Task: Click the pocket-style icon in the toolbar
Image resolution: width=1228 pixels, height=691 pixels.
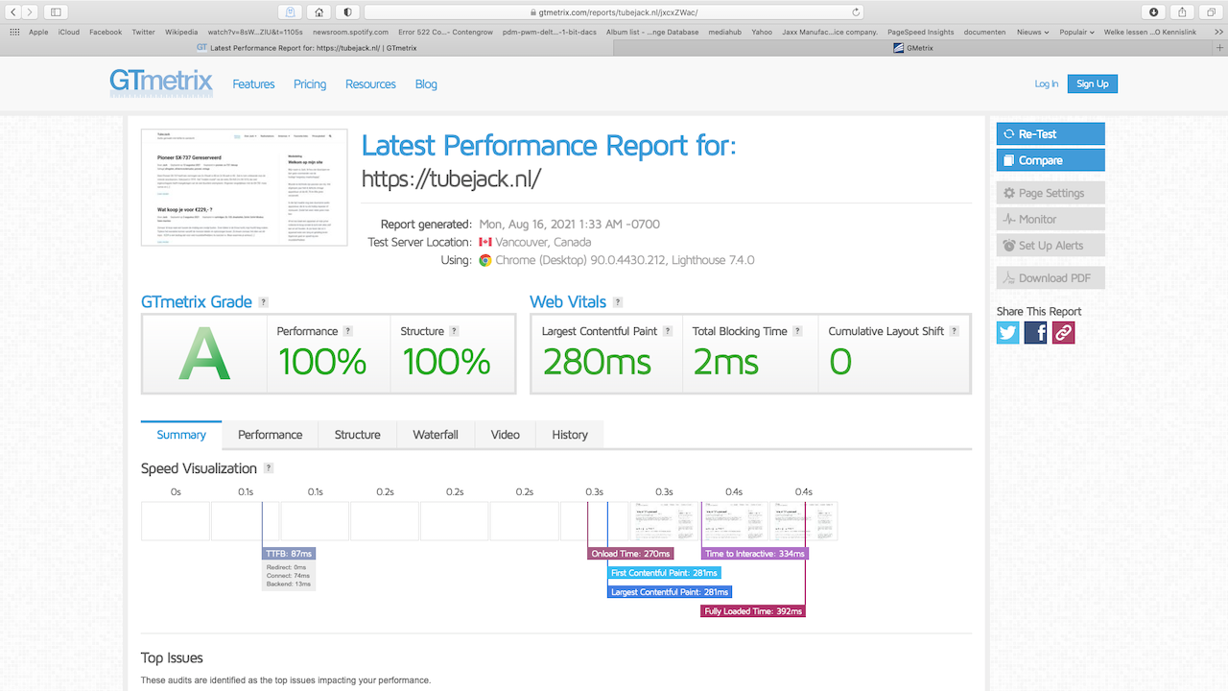Action: (290, 12)
